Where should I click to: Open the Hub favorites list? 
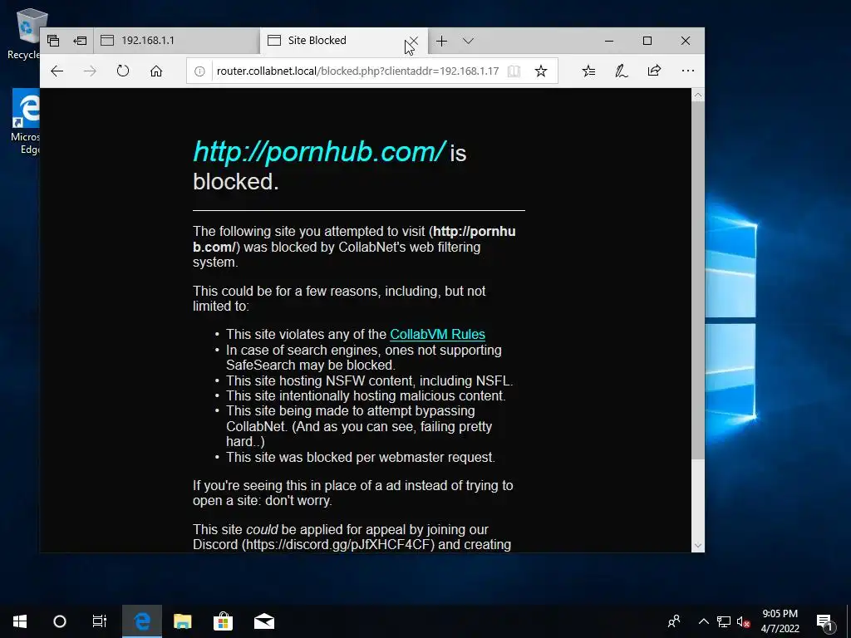(589, 71)
